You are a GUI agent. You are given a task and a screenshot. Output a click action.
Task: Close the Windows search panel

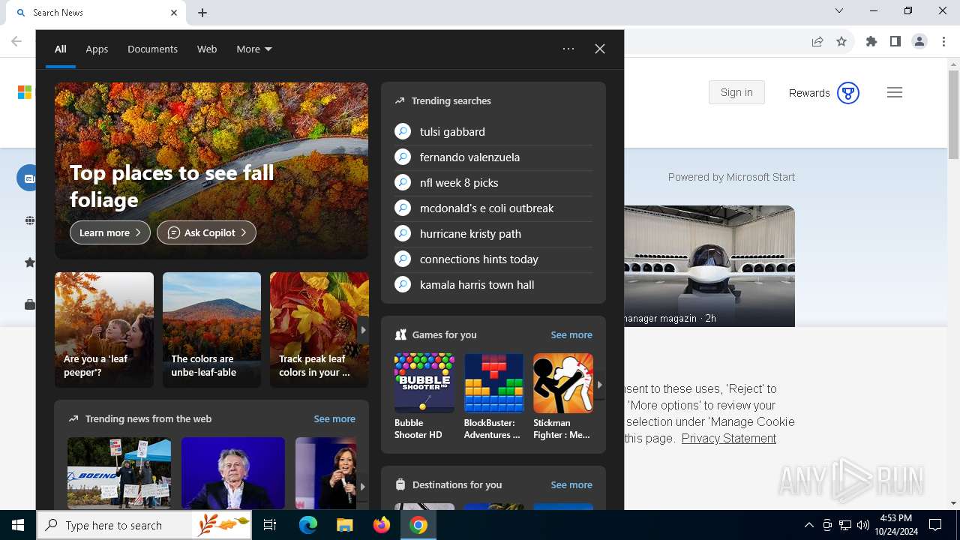(600, 49)
